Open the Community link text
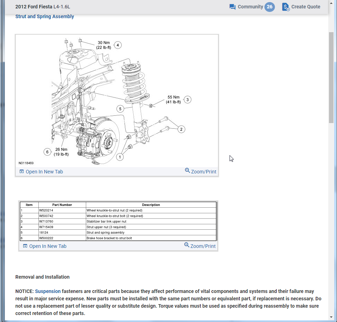 point(250,7)
